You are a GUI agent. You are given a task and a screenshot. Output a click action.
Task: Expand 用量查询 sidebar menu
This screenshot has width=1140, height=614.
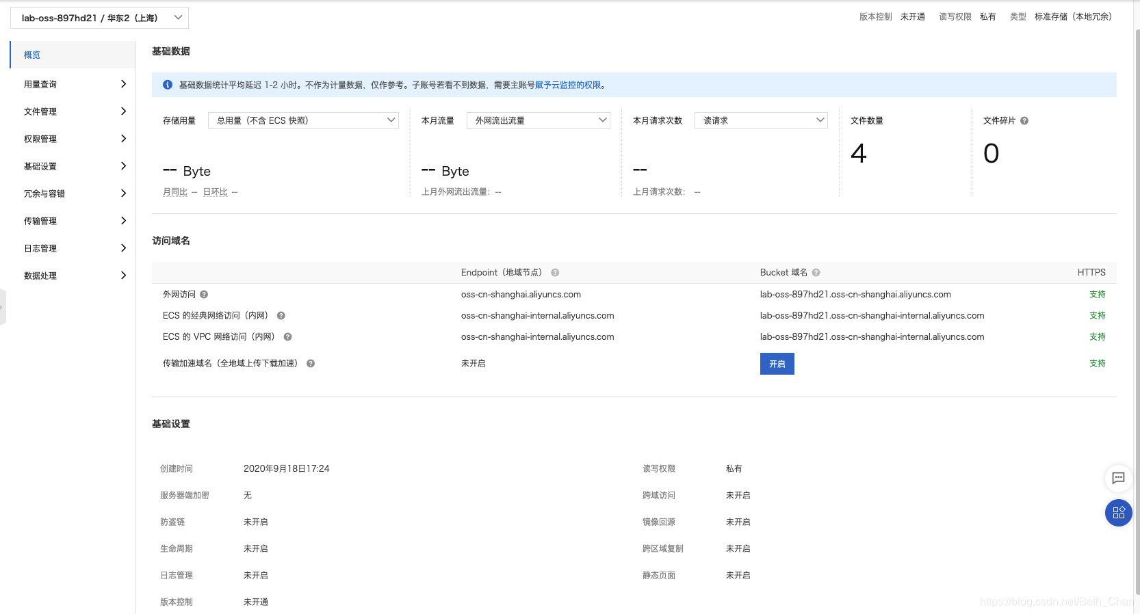(73, 84)
